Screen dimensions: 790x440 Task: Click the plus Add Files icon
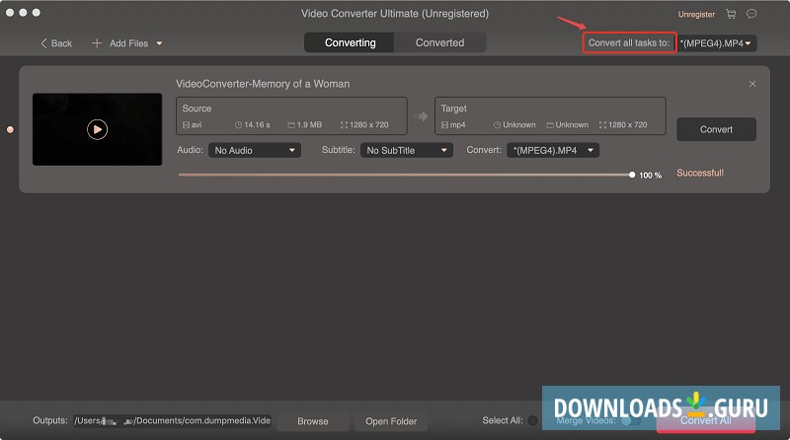(97, 43)
